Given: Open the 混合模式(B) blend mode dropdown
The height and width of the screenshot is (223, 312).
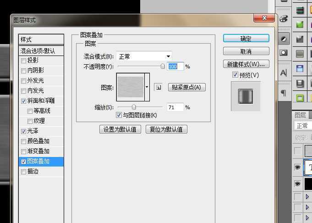Looking at the screenshot, I should (144, 56).
